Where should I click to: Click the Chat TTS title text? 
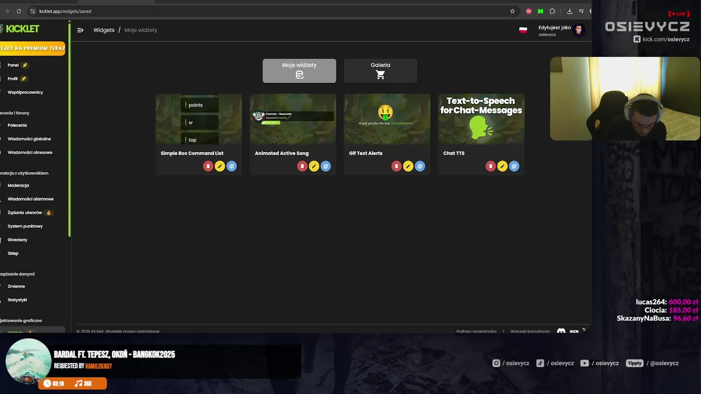(454, 153)
